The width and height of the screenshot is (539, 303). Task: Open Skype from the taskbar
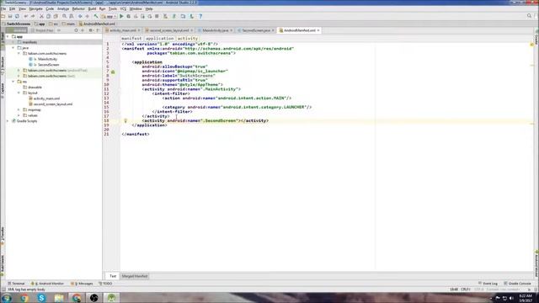[41, 298]
